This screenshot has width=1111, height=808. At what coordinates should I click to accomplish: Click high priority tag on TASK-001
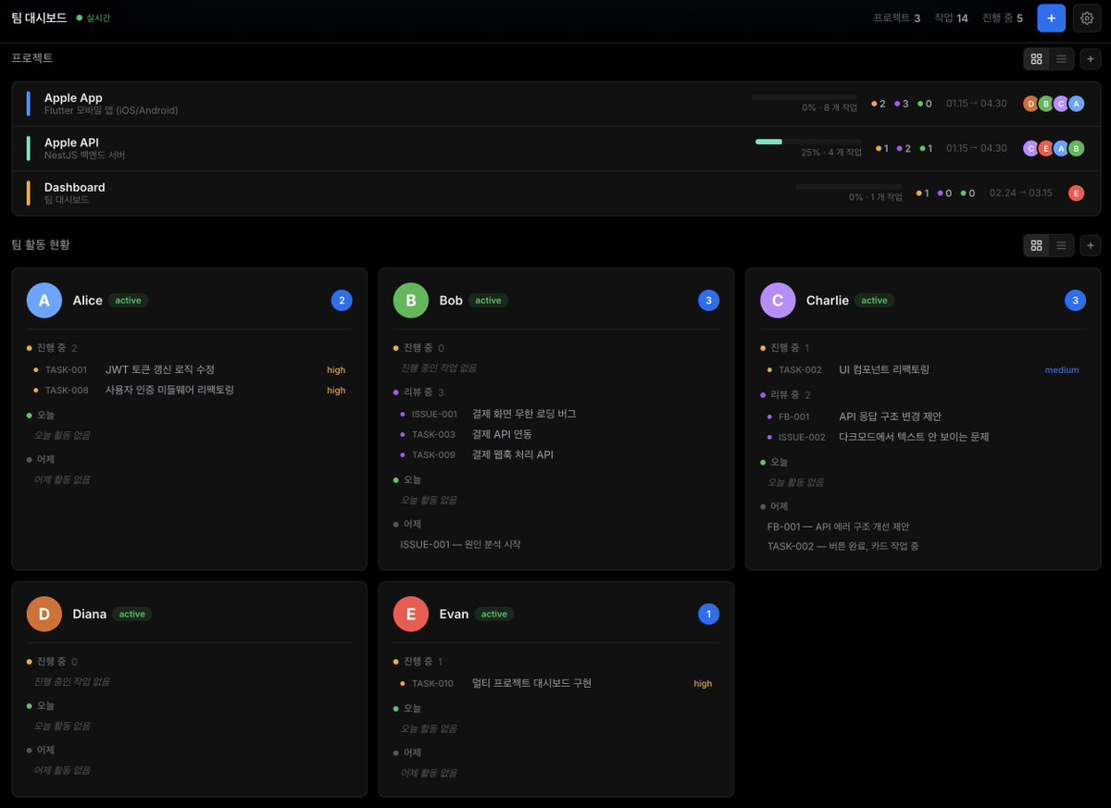pos(336,370)
